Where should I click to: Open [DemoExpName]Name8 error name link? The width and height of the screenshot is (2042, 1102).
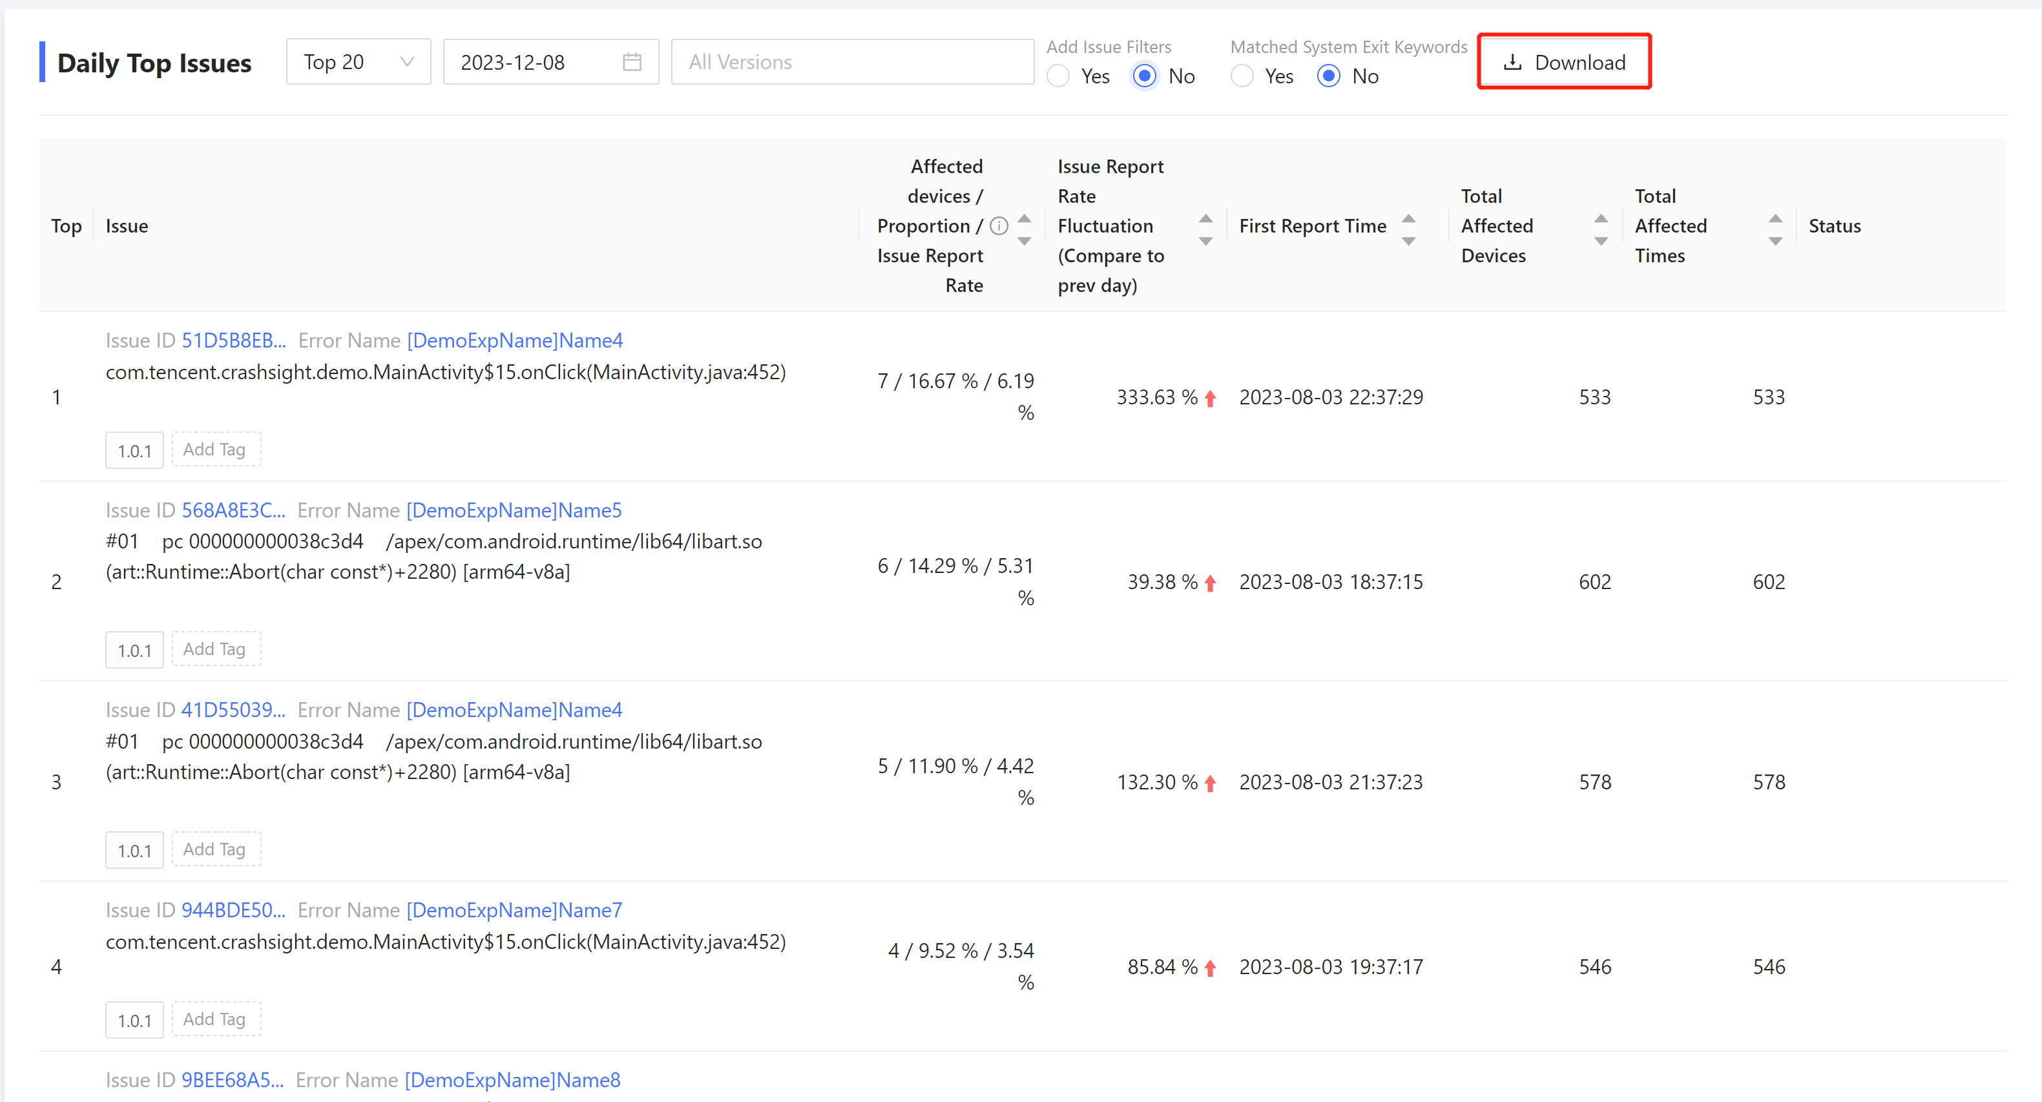[513, 1080]
